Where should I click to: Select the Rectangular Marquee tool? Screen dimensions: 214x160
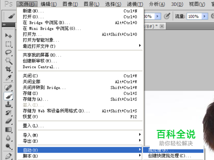(x=9, y=44)
